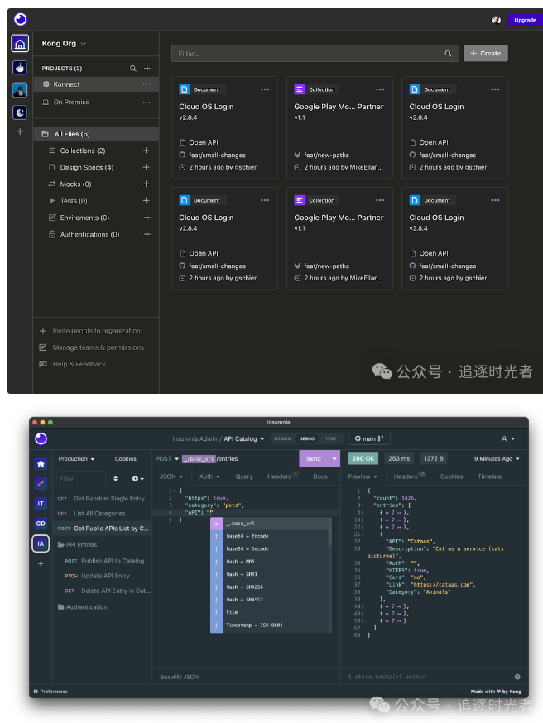
Task: Choose Base64 – Encode from autocomplete list
Action: (x=271, y=536)
